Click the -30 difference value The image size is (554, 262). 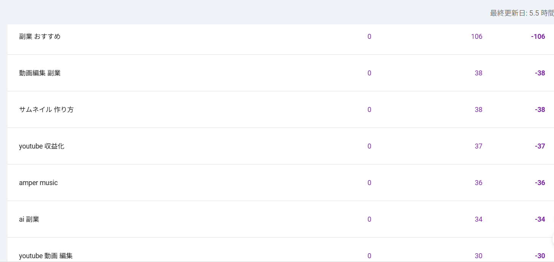(540, 256)
